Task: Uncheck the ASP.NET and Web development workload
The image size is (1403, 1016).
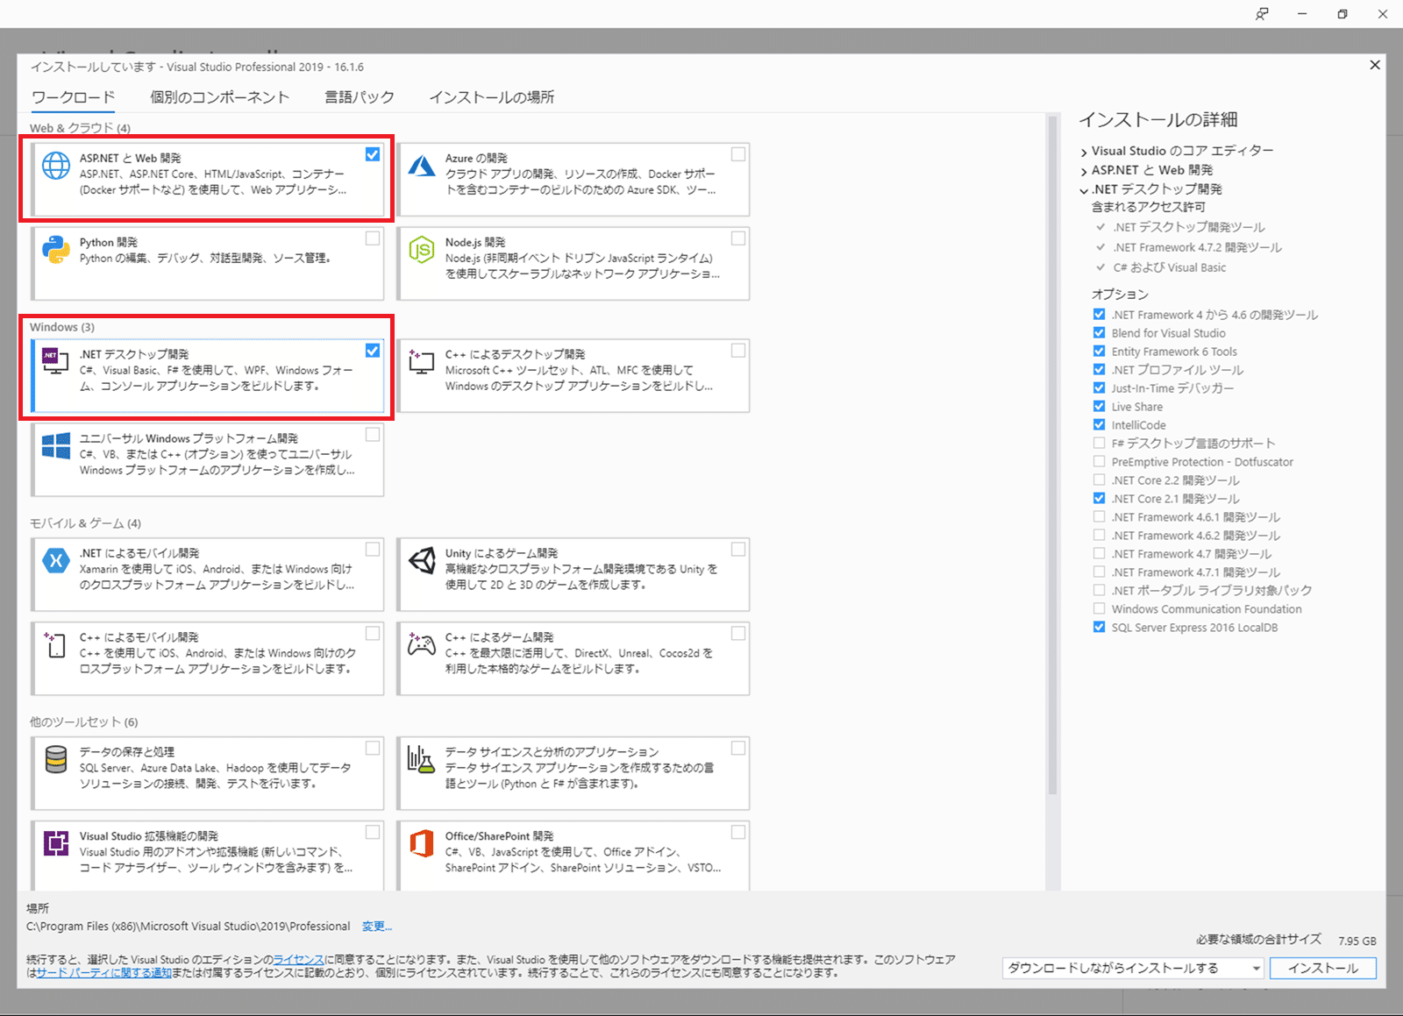Action: (373, 154)
